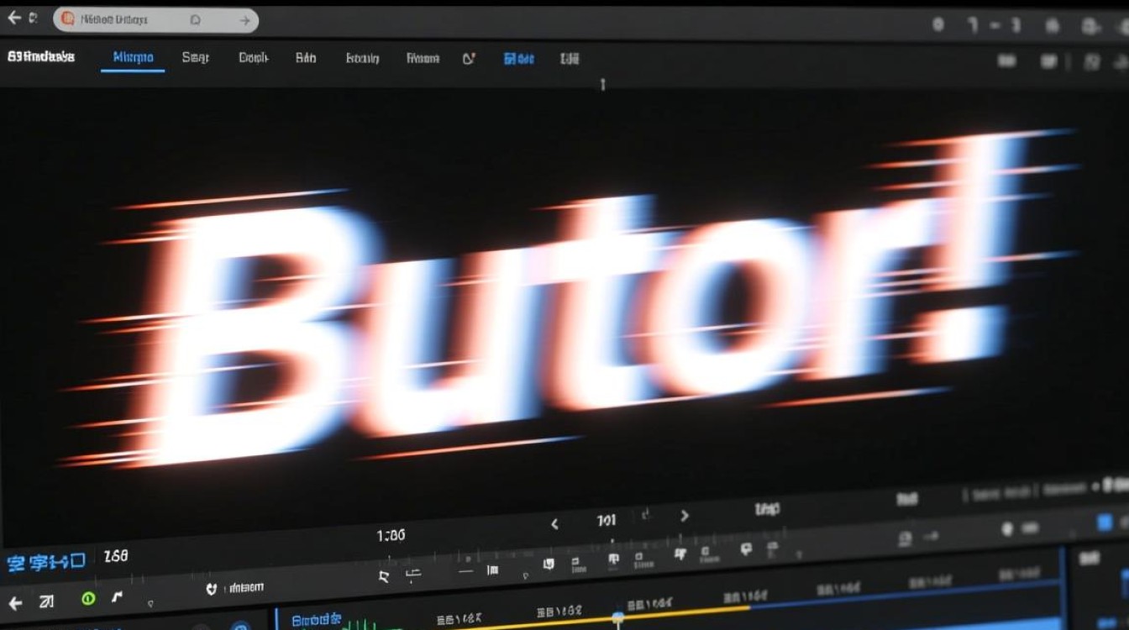Toggle the blue square button at the right edge
Screen dimensions: 1129x630
tap(1105, 522)
